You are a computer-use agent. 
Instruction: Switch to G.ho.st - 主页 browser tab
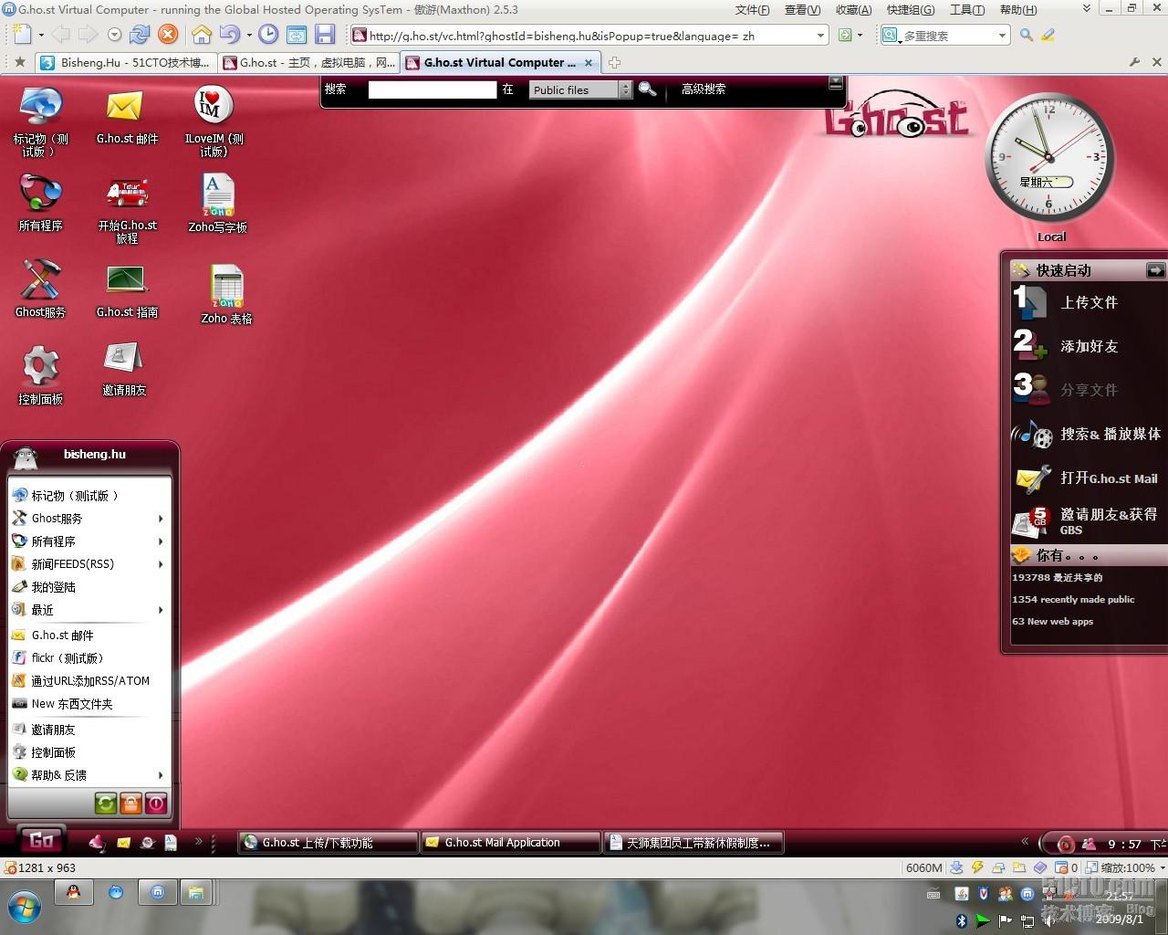pos(308,63)
